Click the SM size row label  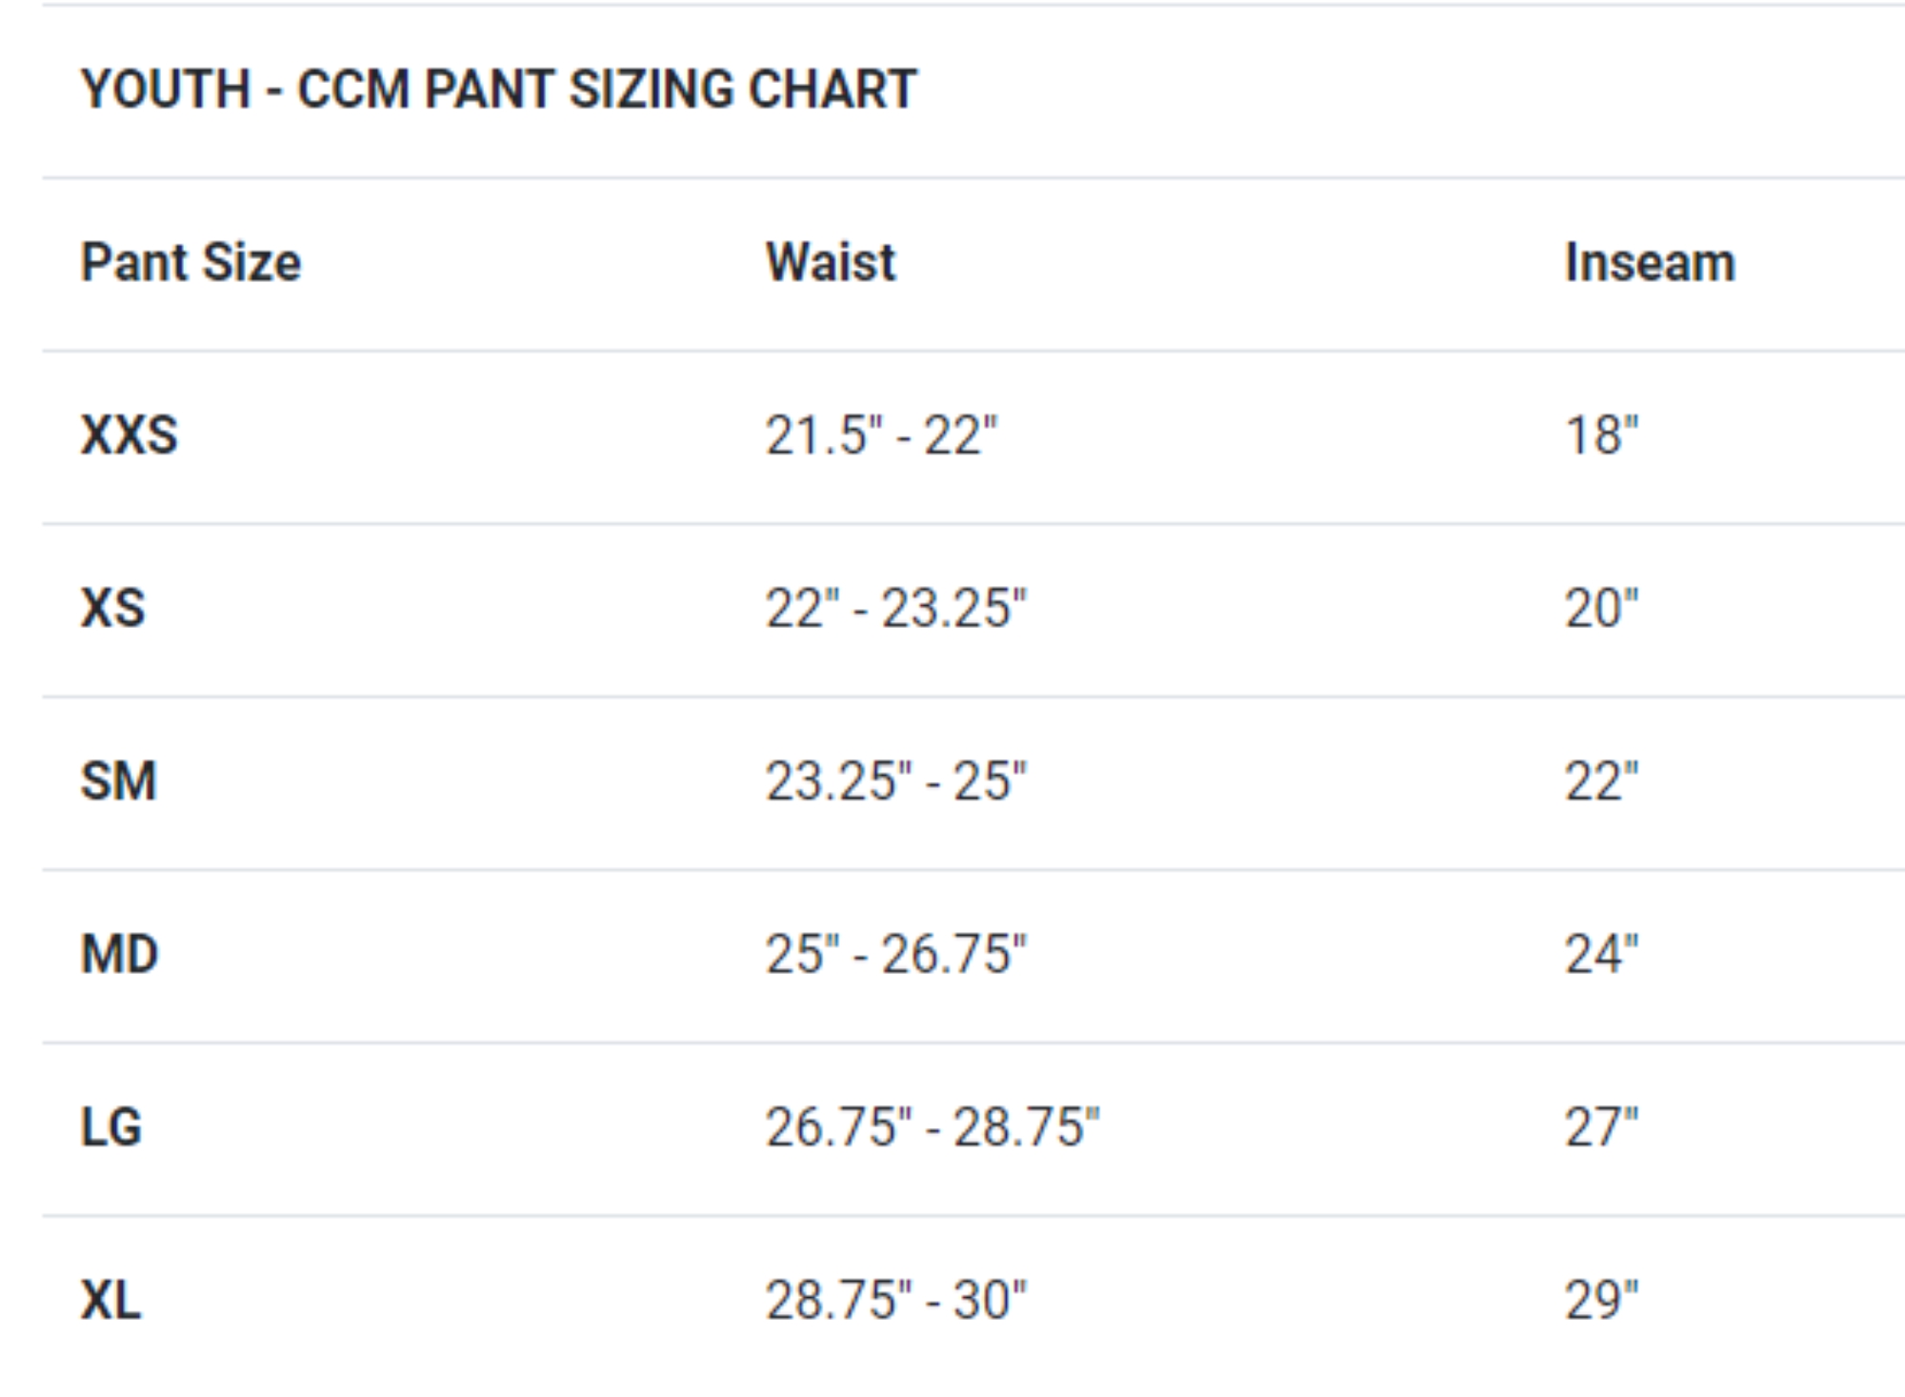click(118, 781)
